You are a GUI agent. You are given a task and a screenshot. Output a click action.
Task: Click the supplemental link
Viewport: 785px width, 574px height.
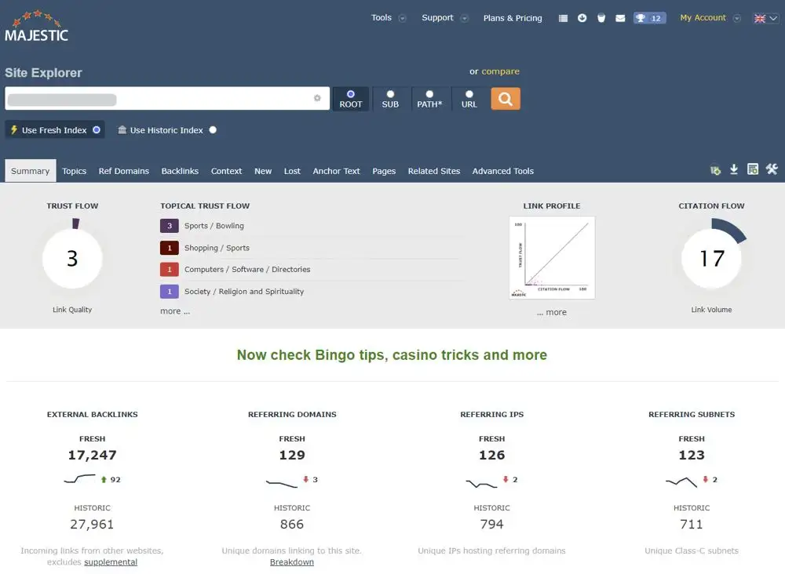[111, 562]
